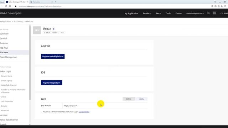Reload the page with the refresh icon

pos(6,6)
